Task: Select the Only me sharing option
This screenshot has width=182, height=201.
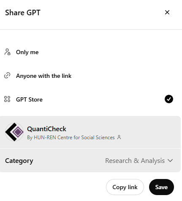Action: pos(27,52)
